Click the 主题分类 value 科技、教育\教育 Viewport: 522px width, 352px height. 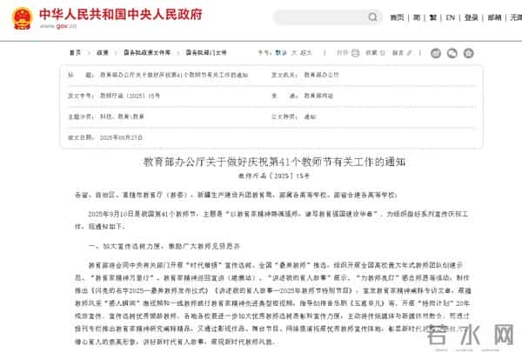[x=122, y=116]
